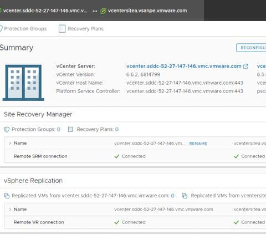This screenshot has width=266, height=235.
Task: Open Replicated VMs from vcenter.sddc count 0
Action: coord(172,196)
